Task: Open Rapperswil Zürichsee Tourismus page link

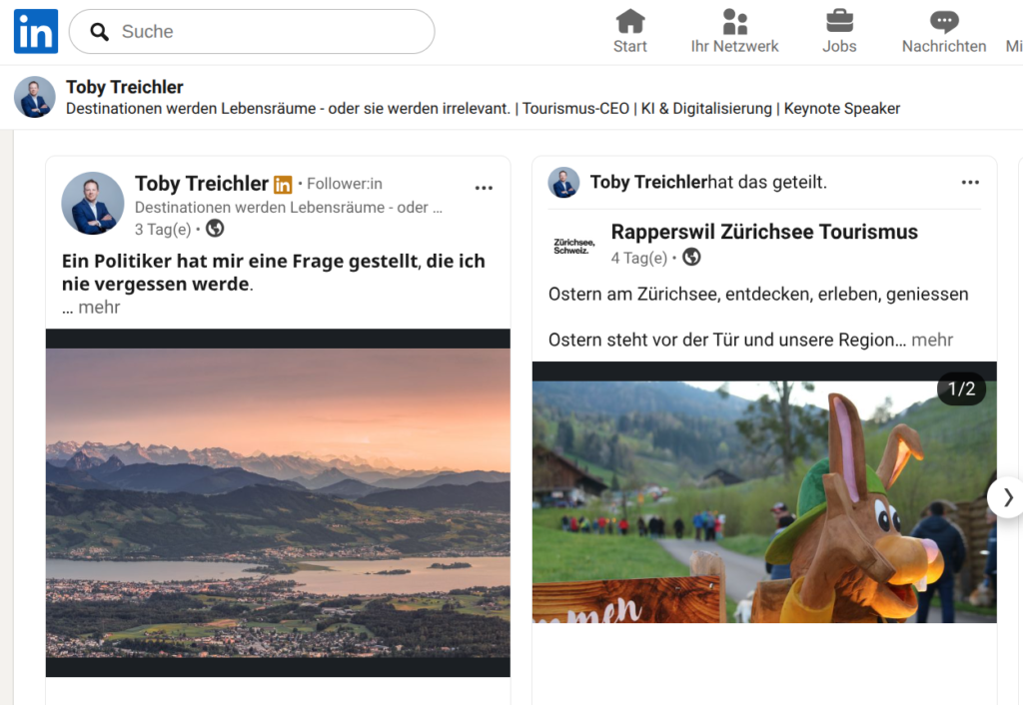Action: 764,232
